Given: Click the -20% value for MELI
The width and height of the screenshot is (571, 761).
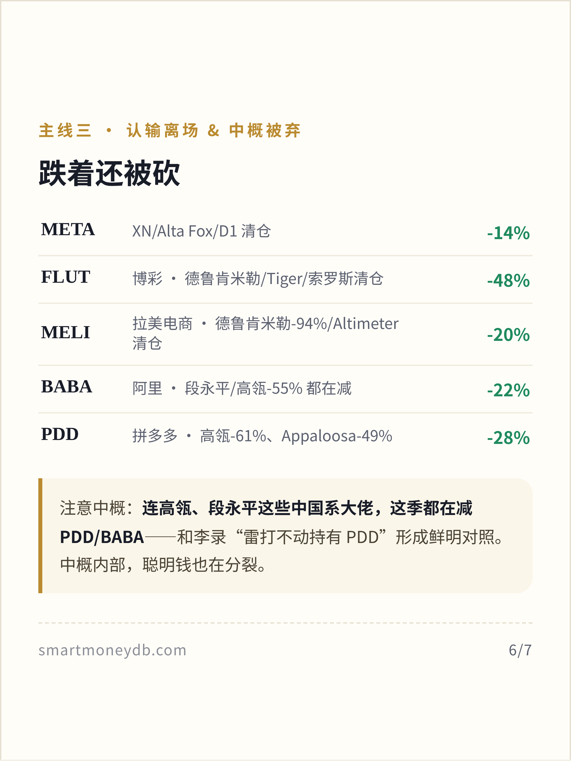Looking at the screenshot, I should click(x=508, y=335).
